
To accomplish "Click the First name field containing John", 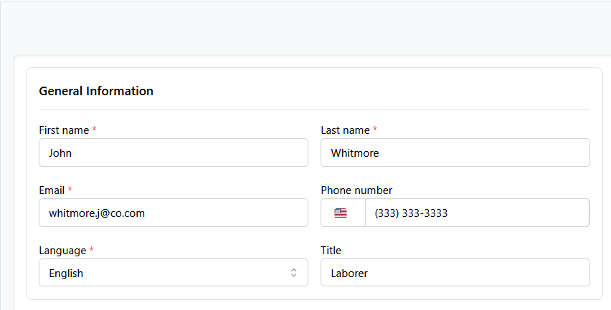I will pos(173,152).
